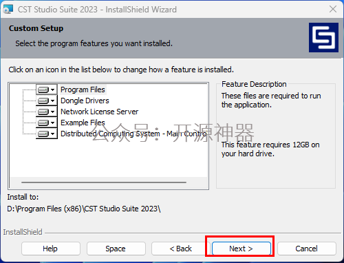This screenshot has height=263, width=344.
Task: Open the dropdown arrow for Distributed Computing System
Action: click(x=53, y=134)
